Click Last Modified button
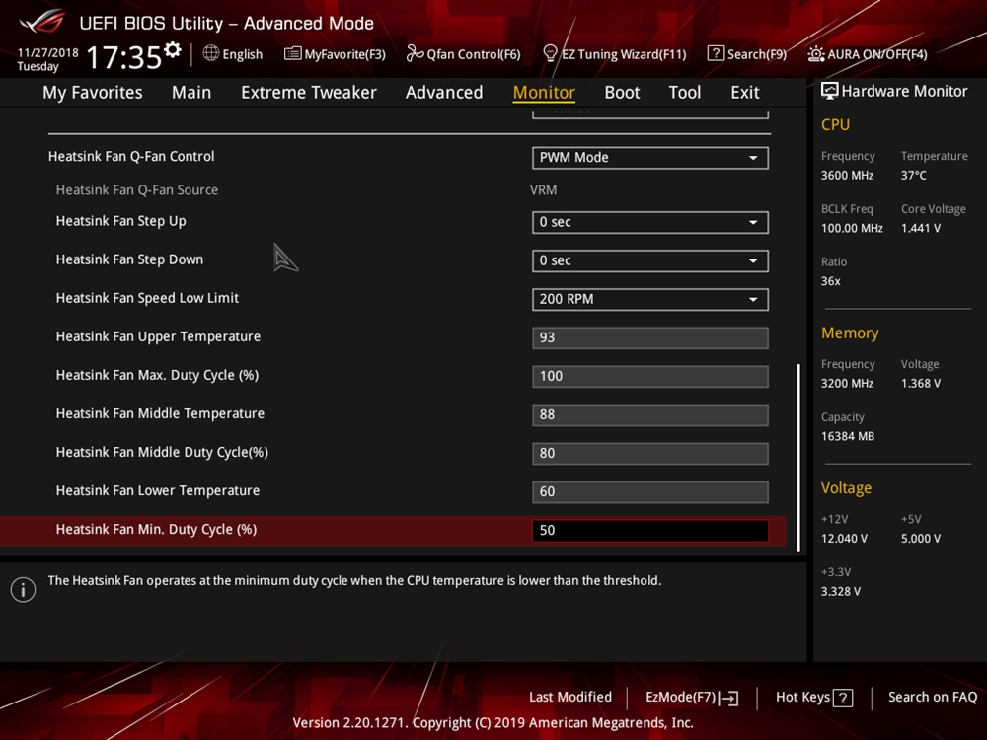The height and width of the screenshot is (740, 987). click(x=570, y=697)
